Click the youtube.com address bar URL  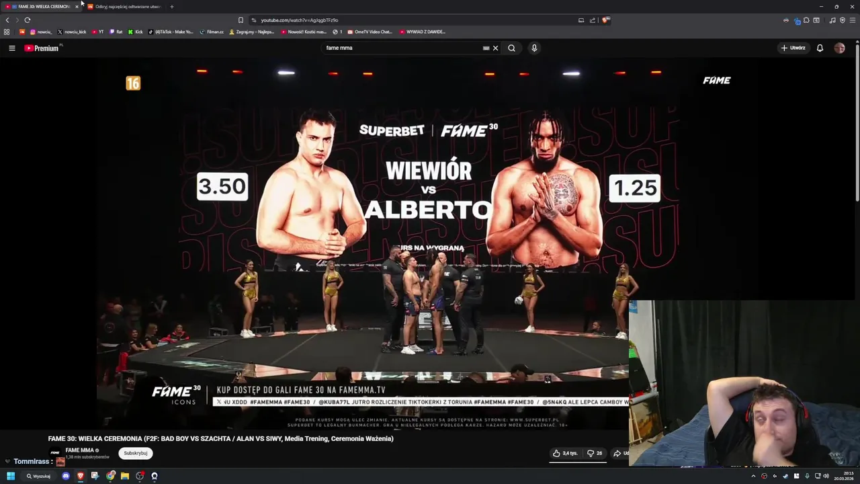300,20
